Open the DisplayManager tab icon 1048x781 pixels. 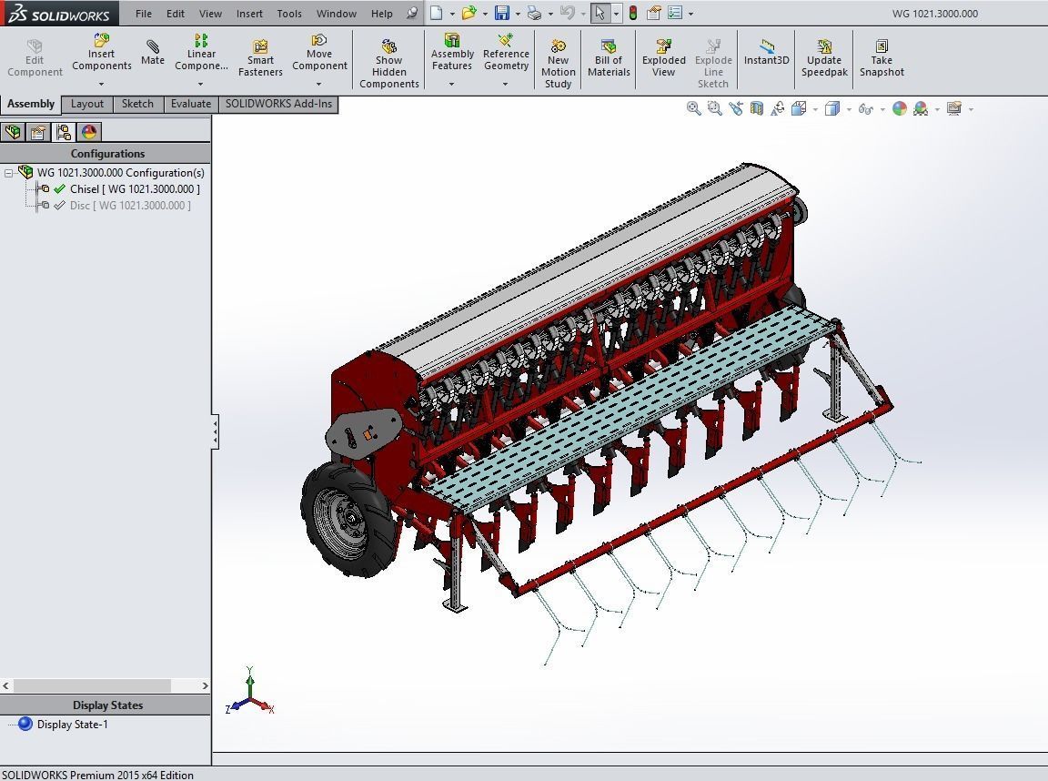pos(89,132)
